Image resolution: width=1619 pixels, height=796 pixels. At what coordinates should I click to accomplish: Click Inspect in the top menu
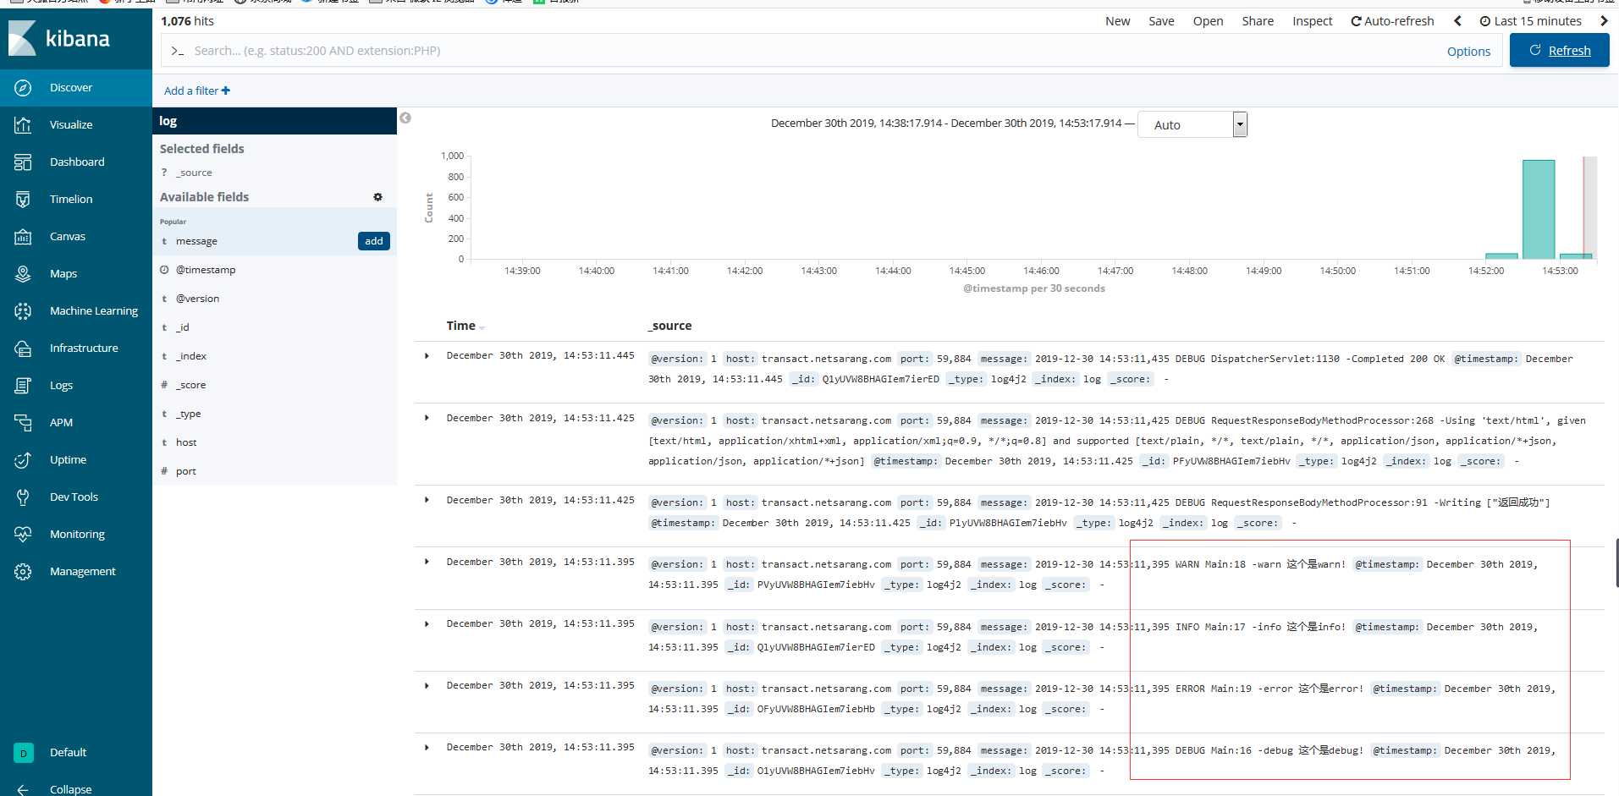coord(1313,21)
